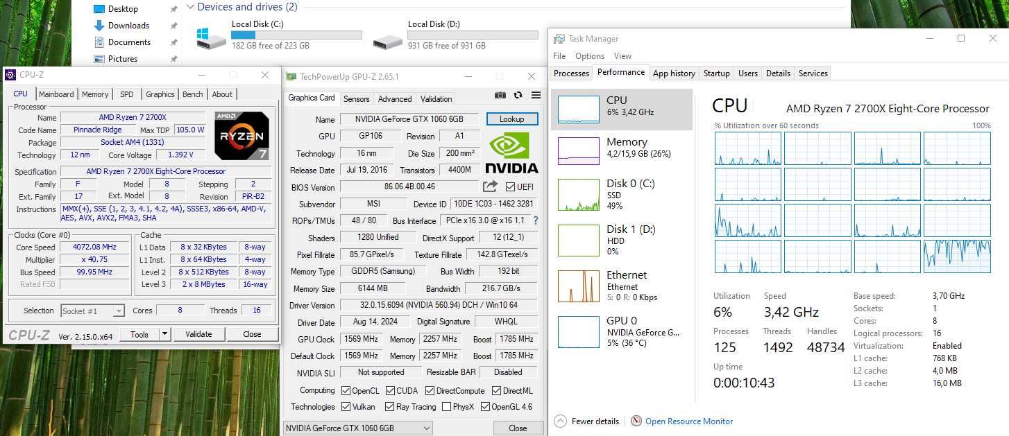Open the GPU selection dropdown in GPU-Z
1009x436 pixels.
[358, 428]
